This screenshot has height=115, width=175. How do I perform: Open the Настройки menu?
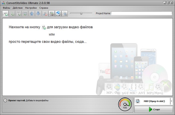pos(31,8)
